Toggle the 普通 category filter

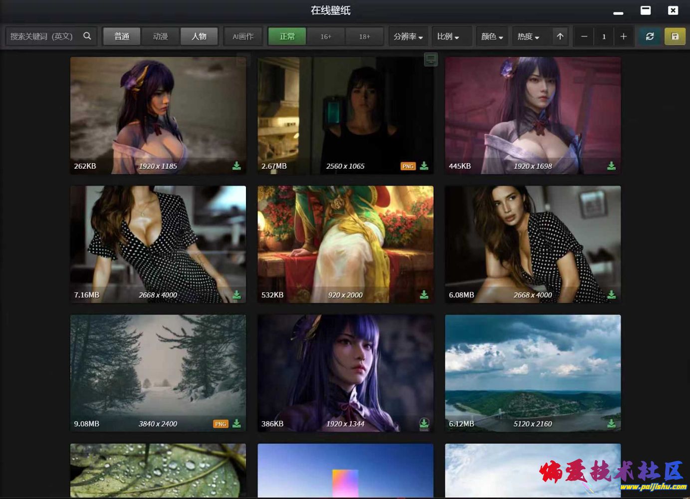122,36
